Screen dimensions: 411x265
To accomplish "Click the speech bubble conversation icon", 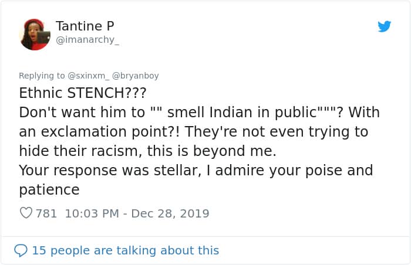I will 21,250.
